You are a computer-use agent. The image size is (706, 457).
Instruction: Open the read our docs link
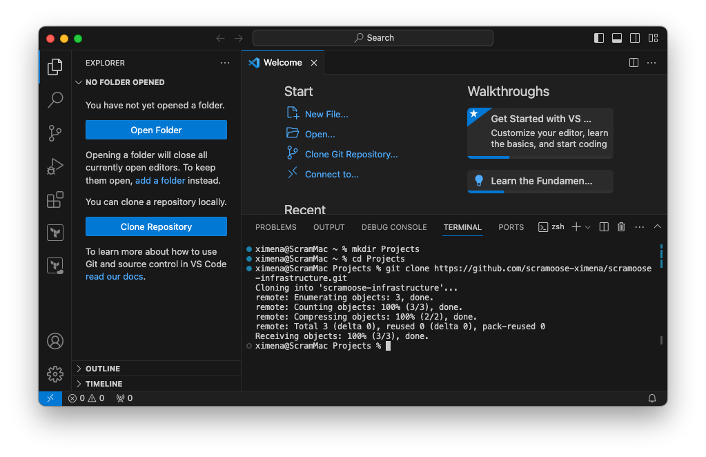[115, 276]
